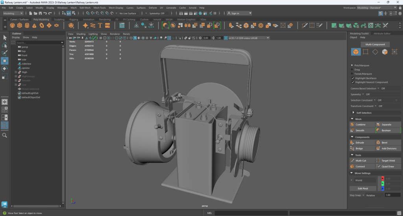Viewport: 403px width, 216px height.
Task: Select the arrow Select tool in toolbox
Action: [5, 38]
